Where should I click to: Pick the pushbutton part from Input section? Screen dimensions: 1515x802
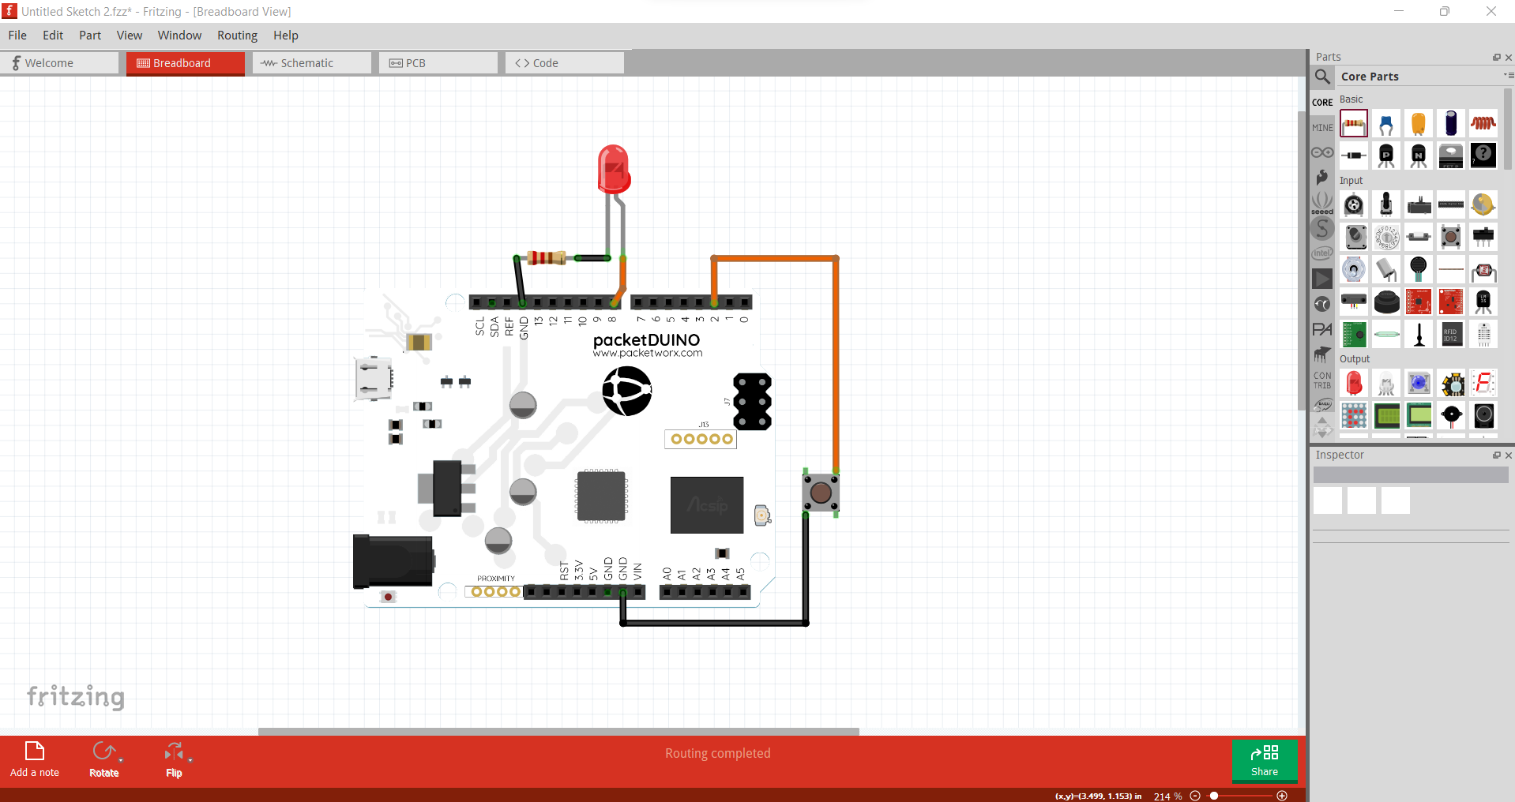(1449, 236)
